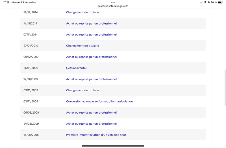Open the 06/08/2009 Achat ou reprise link
226x148 pixels.
coord(91,112)
